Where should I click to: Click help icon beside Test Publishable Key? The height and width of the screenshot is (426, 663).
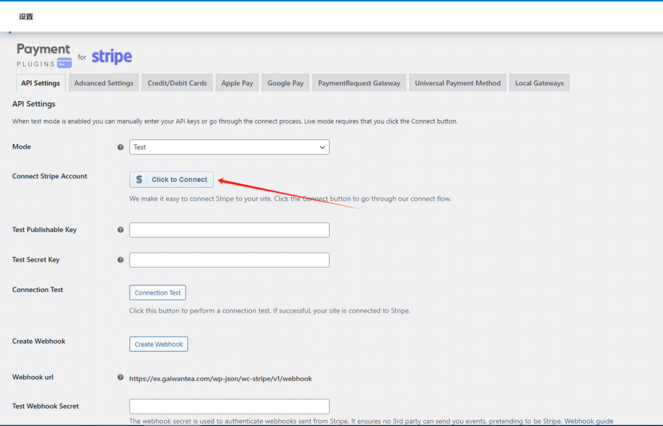(x=120, y=230)
